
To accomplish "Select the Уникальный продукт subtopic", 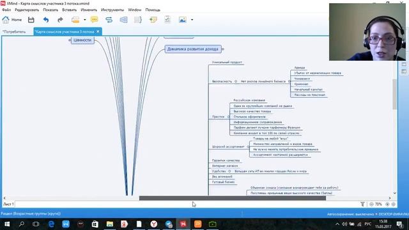I will (x=227, y=63).
